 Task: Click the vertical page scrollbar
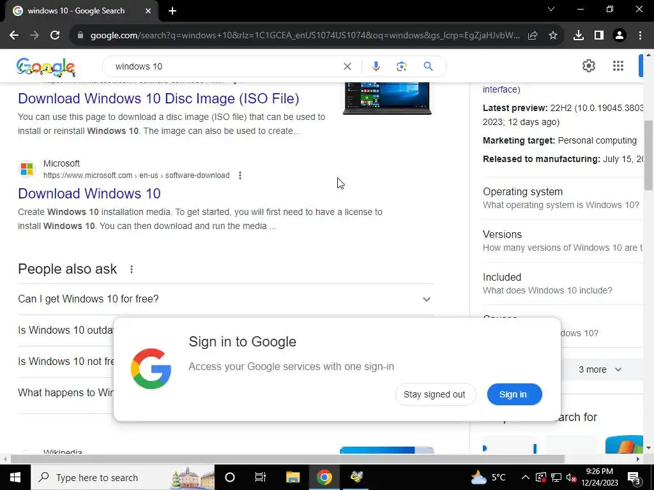pos(649,154)
